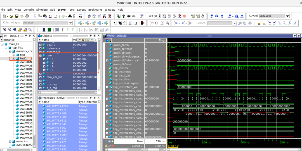
Task: Click the Open folder icon
Action: 12,16
